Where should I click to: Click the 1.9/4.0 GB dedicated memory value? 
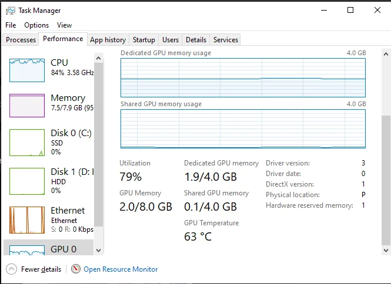(210, 177)
